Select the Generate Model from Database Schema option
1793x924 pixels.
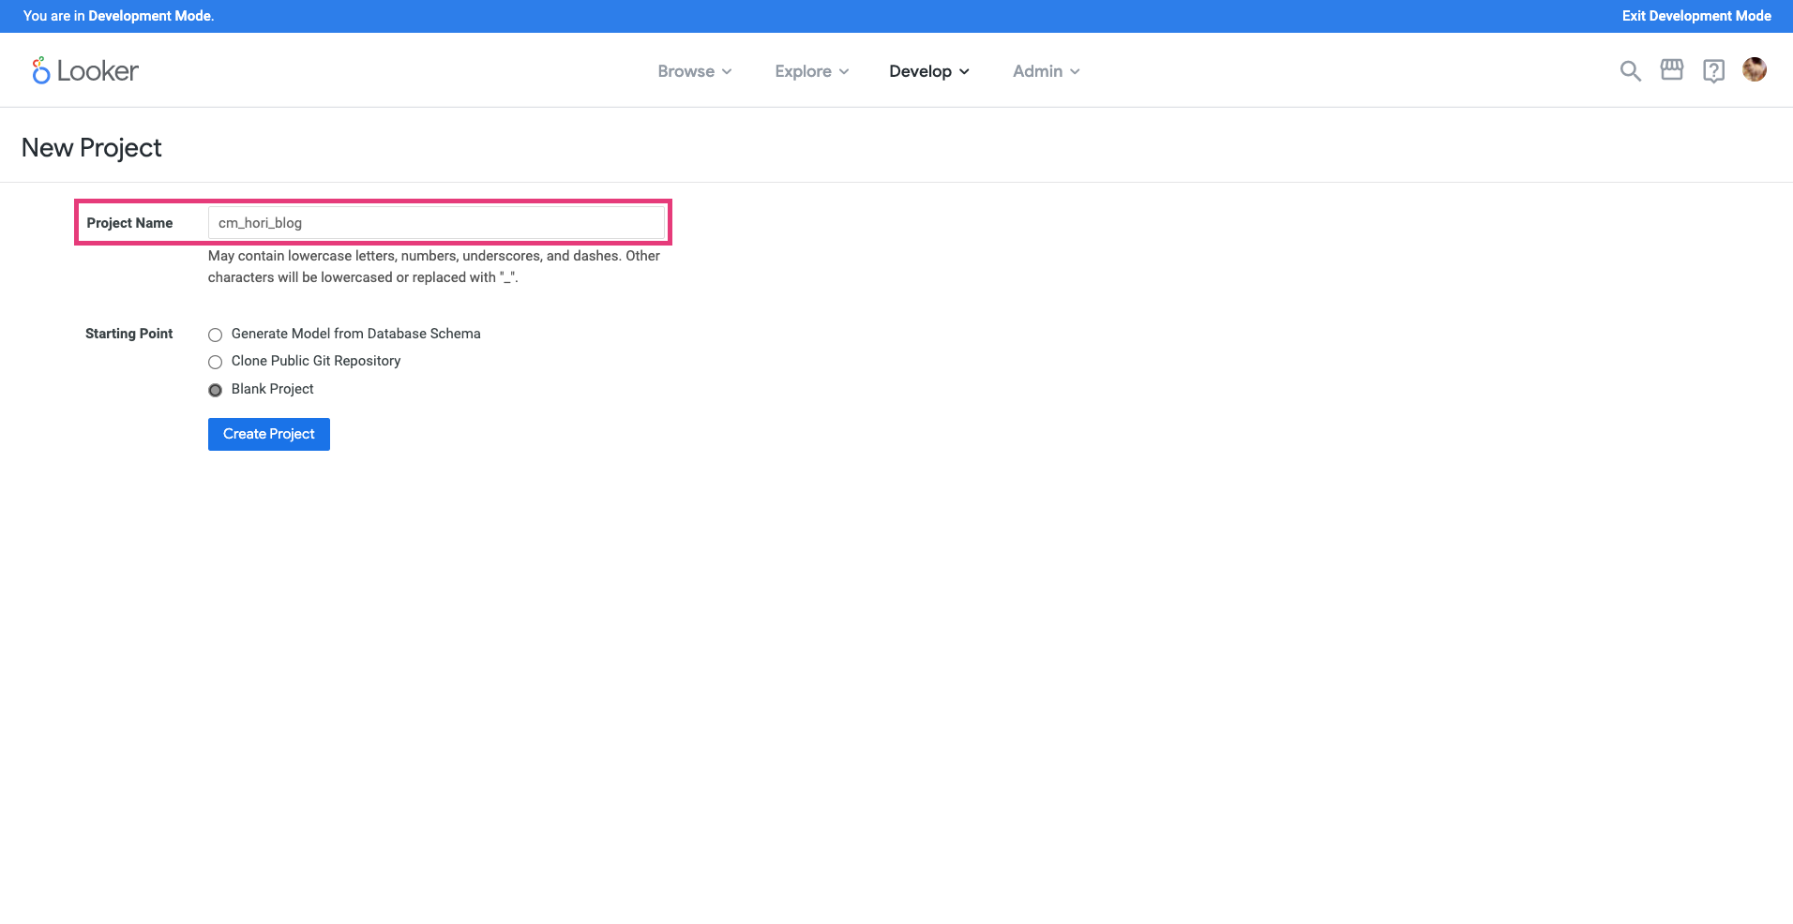(x=215, y=335)
